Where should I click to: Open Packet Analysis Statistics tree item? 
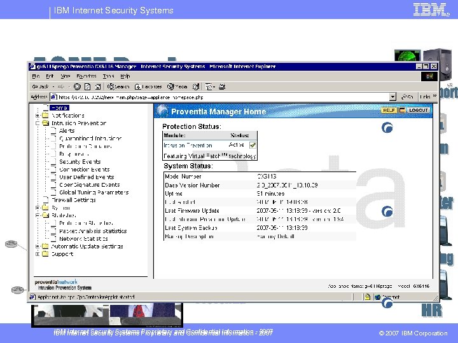[x=93, y=231]
